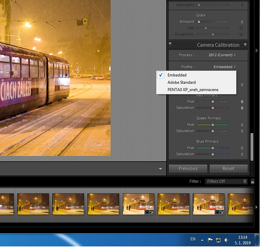This screenshot has height=247, width=260.
Task: Toggle the Camera Calibration panel switch
Action: (x=170, y=44)
